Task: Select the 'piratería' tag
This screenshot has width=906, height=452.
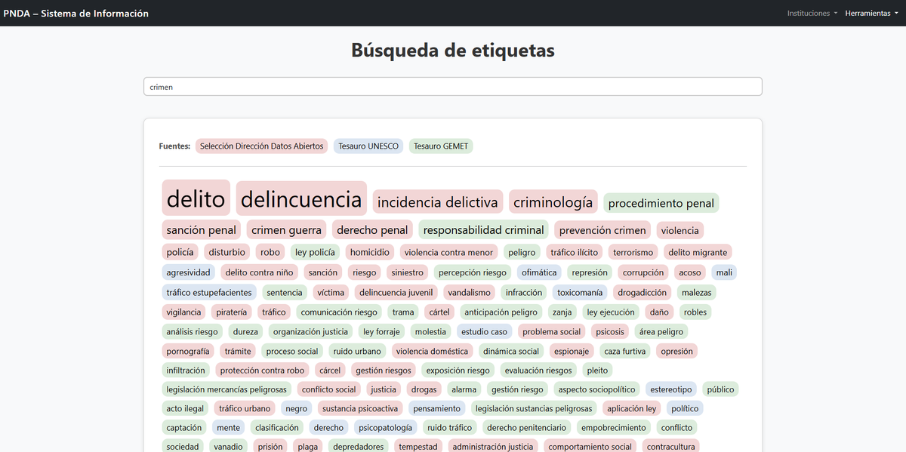Action: (x=231, y=312)
